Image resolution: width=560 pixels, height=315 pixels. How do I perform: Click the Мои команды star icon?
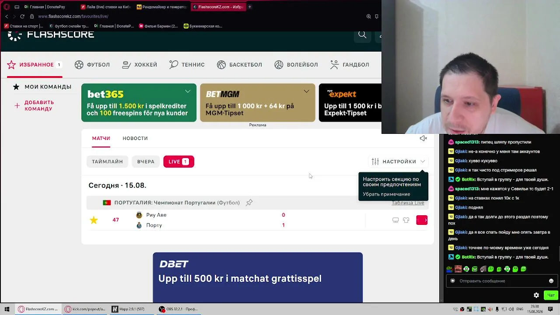[x=16, y=87]
